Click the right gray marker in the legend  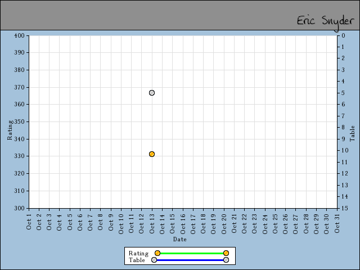click(226, 260)
